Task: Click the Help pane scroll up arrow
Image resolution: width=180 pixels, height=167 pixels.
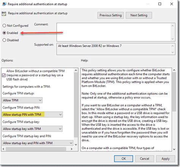Action: (174, 70)
